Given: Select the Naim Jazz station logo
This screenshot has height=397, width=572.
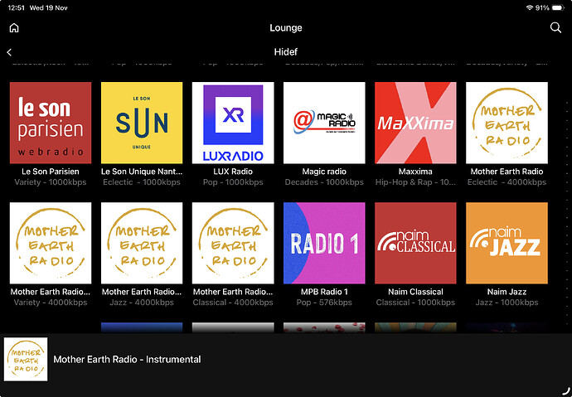Looking at the screenshot, I should click(507, 243).
